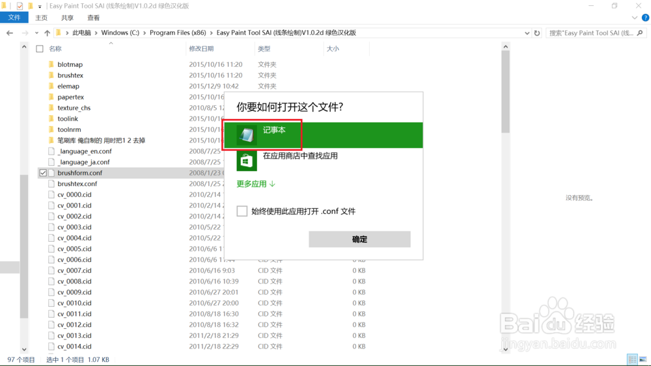This screenshot has width=651, height=366.
Task: Expand the More apps list
Action: coord(256,183)
